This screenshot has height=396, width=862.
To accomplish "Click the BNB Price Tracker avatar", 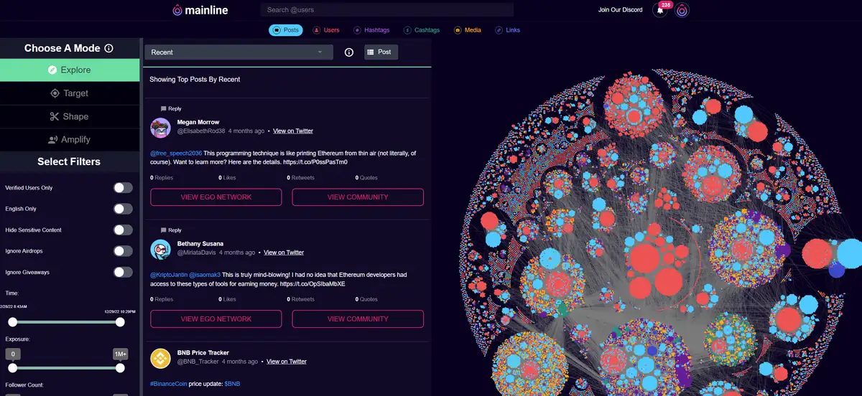I will coord(160,357).
